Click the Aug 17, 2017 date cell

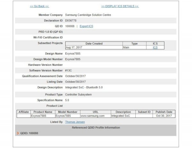point(94,47)
